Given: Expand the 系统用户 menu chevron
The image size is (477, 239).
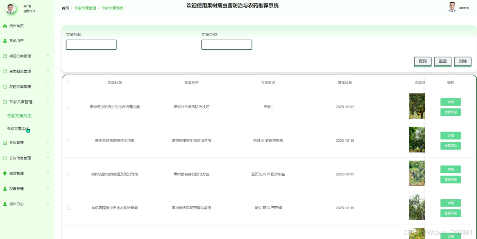Looking at the screenshot, I should [x=48, y=40].
